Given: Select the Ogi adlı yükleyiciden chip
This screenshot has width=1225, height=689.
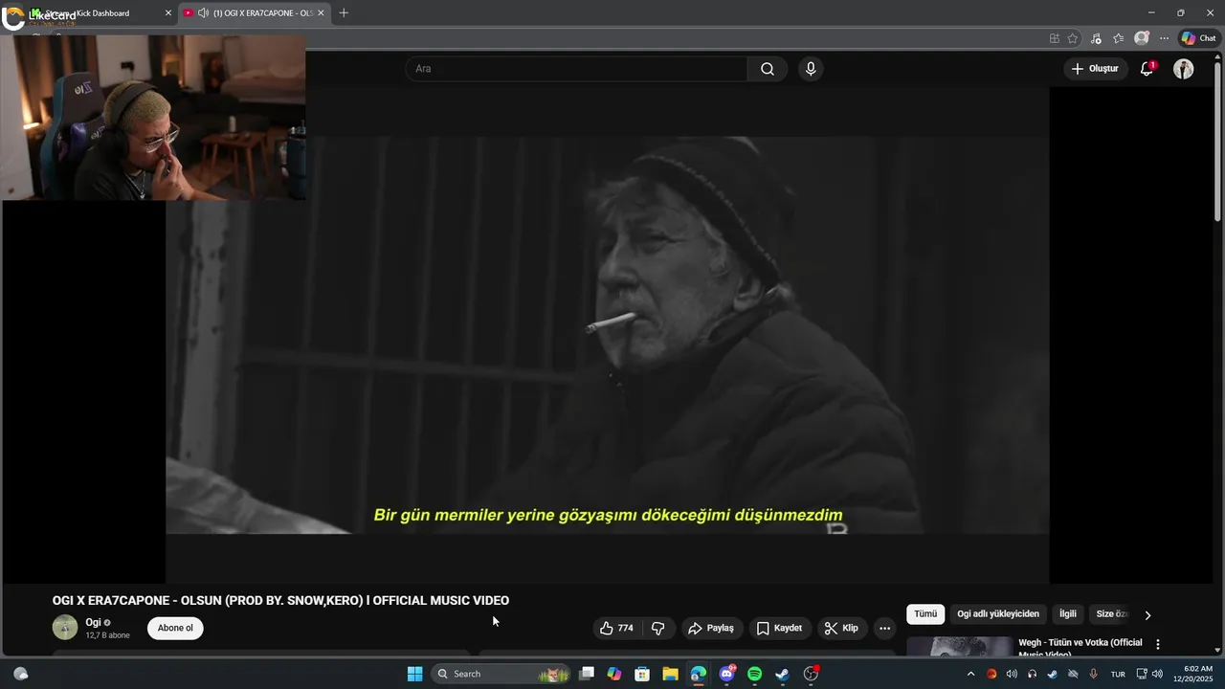Looking at the screenshot, I should pyautogui.click(x=997, y=614).
